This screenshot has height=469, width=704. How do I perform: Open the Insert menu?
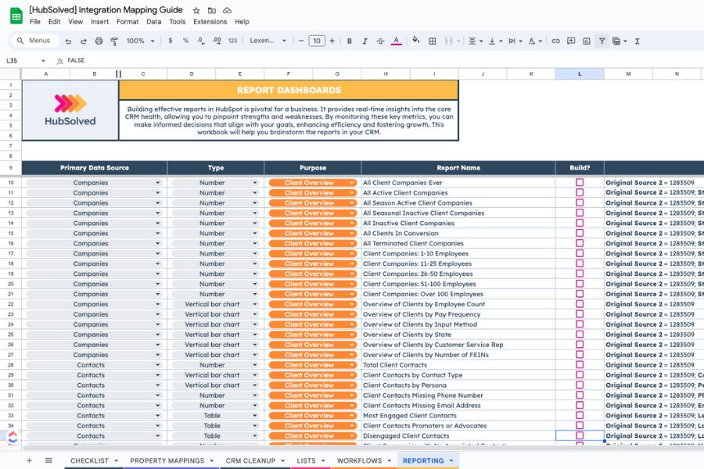point(99,22)
